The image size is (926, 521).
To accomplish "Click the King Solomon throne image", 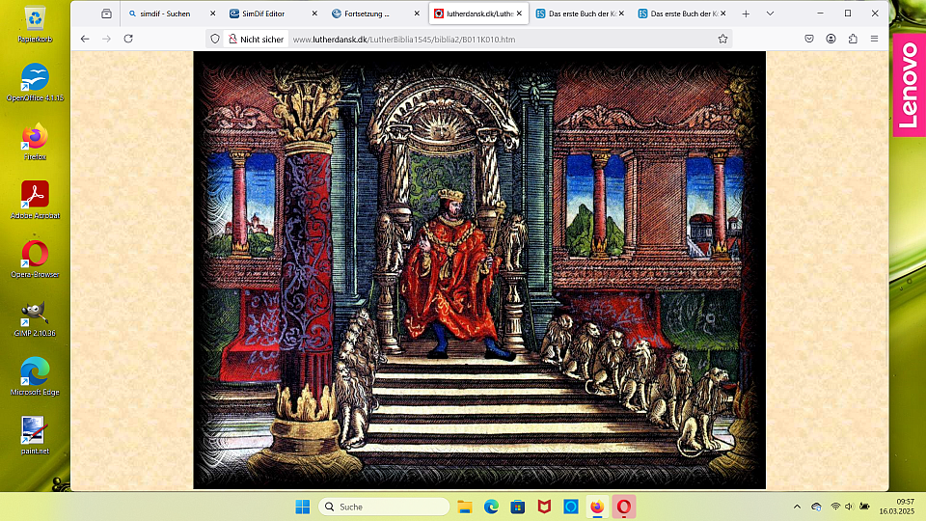I will pyautogui.click(x=479, y=270).
